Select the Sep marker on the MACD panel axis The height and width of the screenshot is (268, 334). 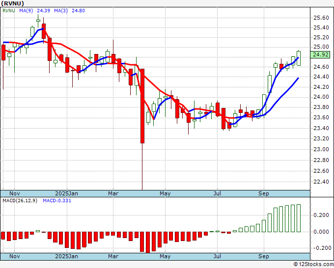[x=264, y=256]
